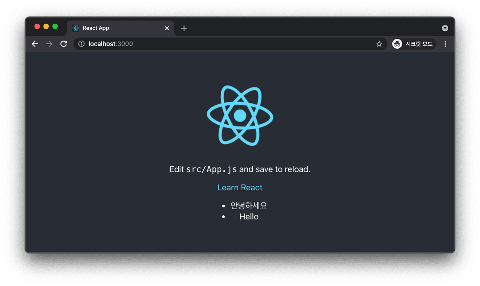Click the incognito 시크릿 모드 badge icon
The height and width of the screenshot is (286, 480).
[x=397, y=44]
